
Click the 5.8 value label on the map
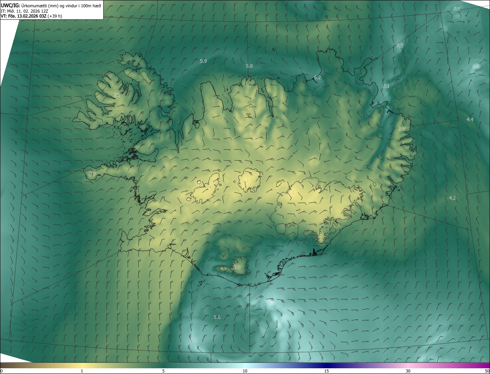click(x=249, y=66)
